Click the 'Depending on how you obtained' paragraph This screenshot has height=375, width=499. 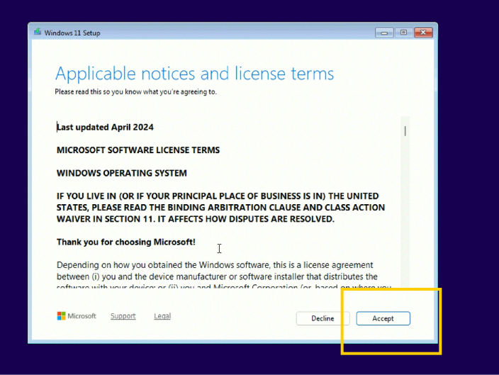click(x=224, y=276)
